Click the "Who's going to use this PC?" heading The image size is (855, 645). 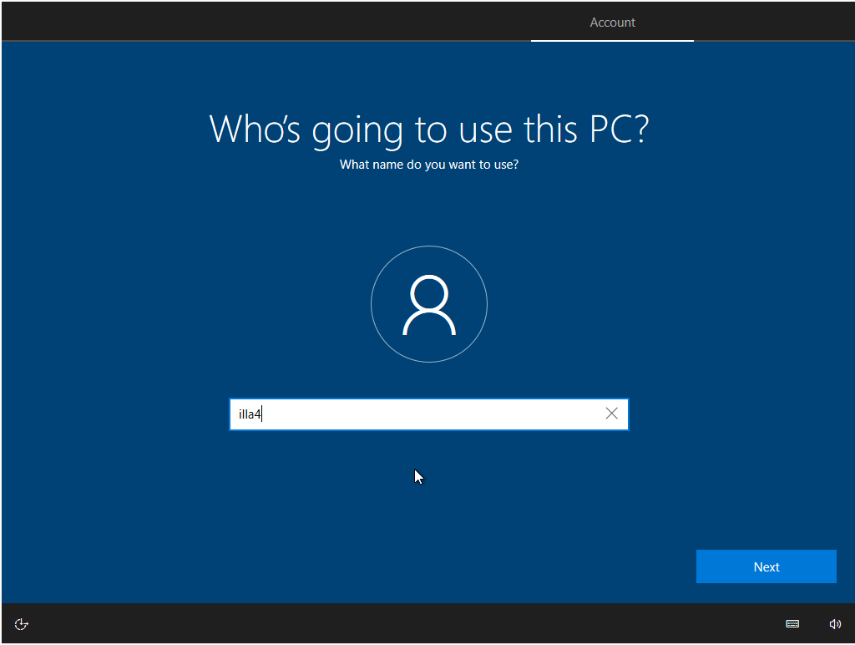428,129
